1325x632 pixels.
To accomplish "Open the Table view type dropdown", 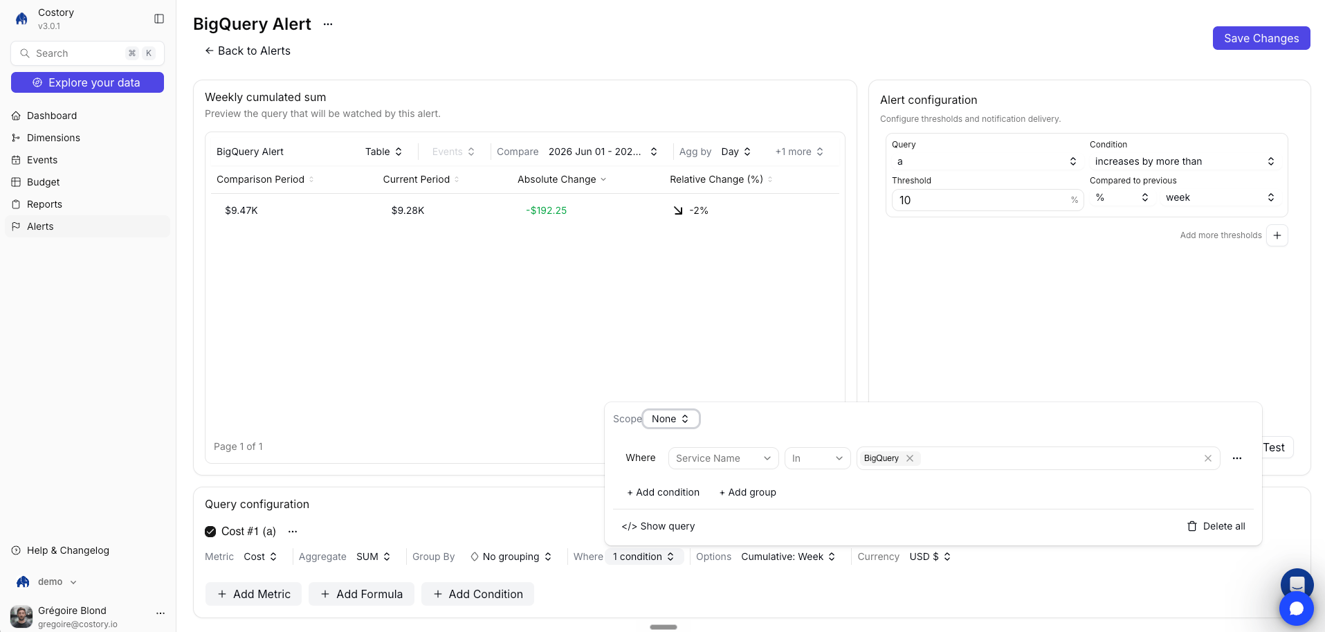I will click(x=384, y=152).
